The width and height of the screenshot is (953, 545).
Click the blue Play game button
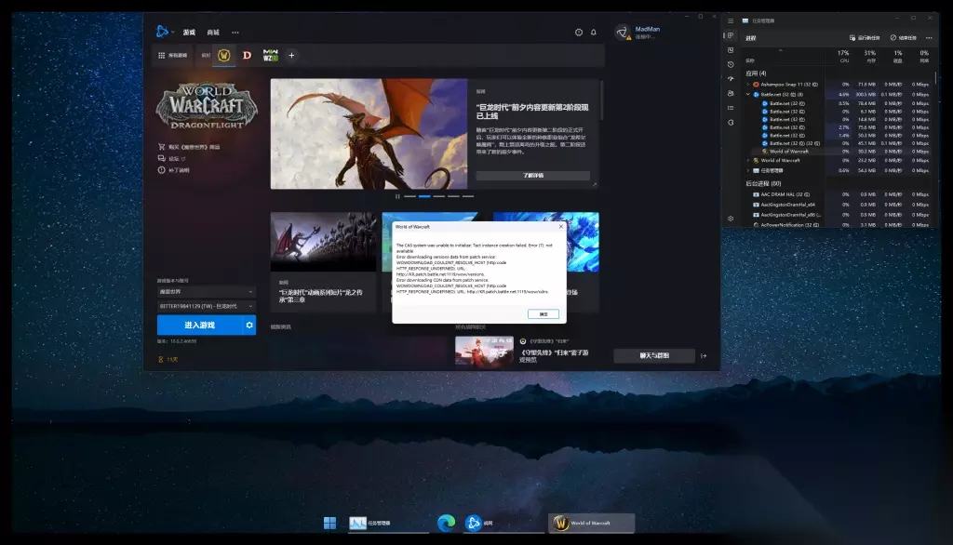click(199, 325)
